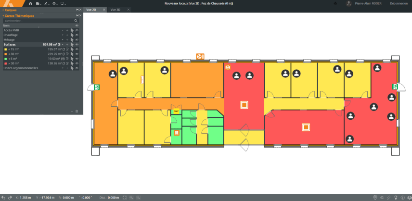Hide the > 30 m² category
412x201 pixels.
point(77,63)
